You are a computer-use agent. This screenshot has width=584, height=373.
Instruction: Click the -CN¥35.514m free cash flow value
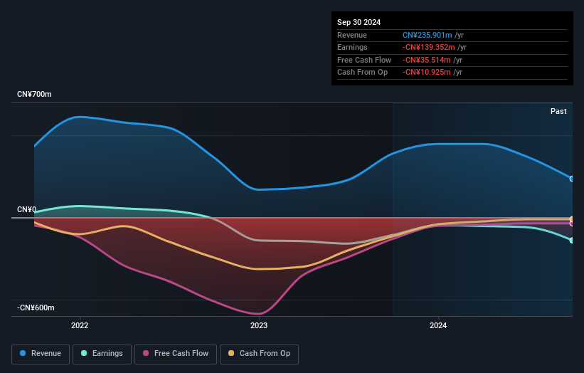pyautogui.click(x=427, y=60)
